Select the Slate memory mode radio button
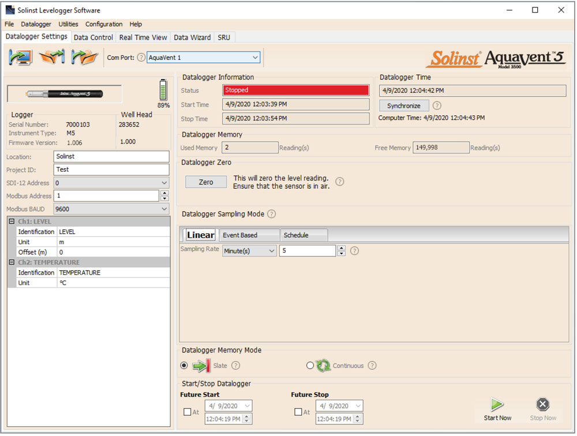 click(184, 366)
